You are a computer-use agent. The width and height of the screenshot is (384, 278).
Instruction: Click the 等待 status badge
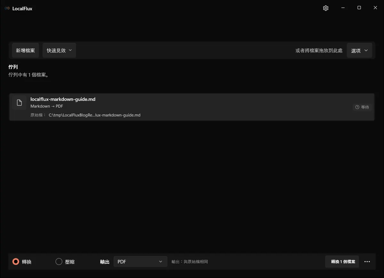coord(362,107)
